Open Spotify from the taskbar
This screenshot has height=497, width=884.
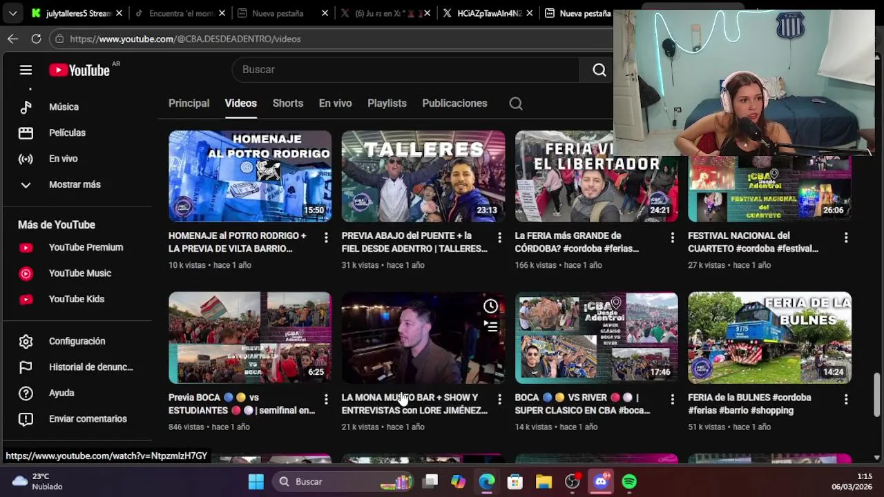pos(629,482)
